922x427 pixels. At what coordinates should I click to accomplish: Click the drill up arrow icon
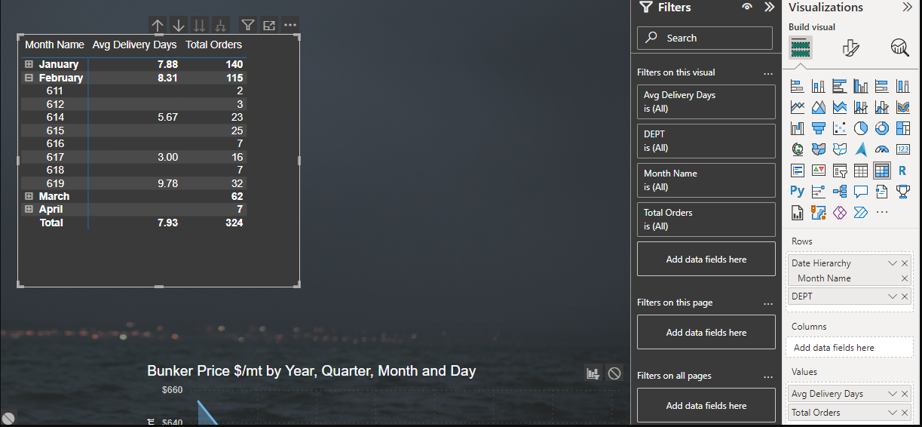click(158, 25)
